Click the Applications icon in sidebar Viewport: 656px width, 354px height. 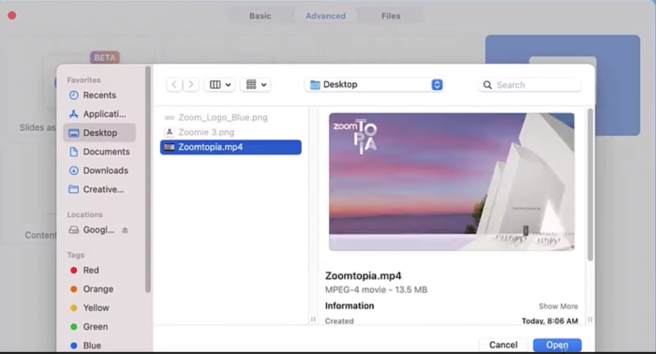click(74, 114)
